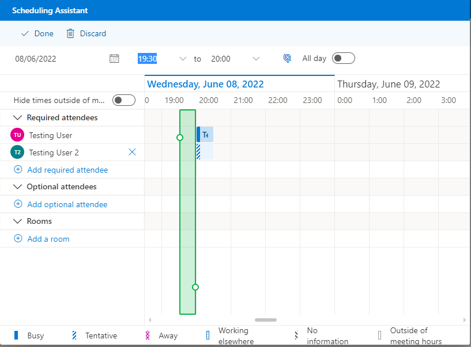Collapse the Rooms section

[17, 222]
